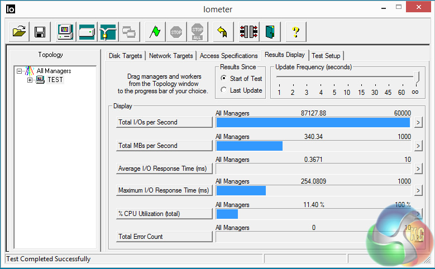This screenshot has width=435, height=269.
Task: Click the Update Frequency slider thumb
Action: coord(416,78)
